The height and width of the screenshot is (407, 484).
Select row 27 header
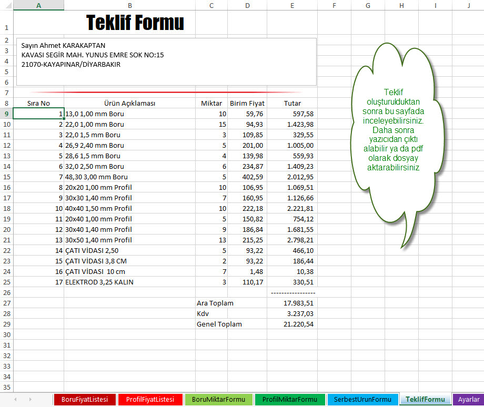6,303
